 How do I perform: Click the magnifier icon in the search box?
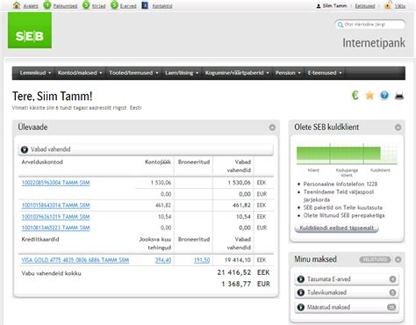340,25
